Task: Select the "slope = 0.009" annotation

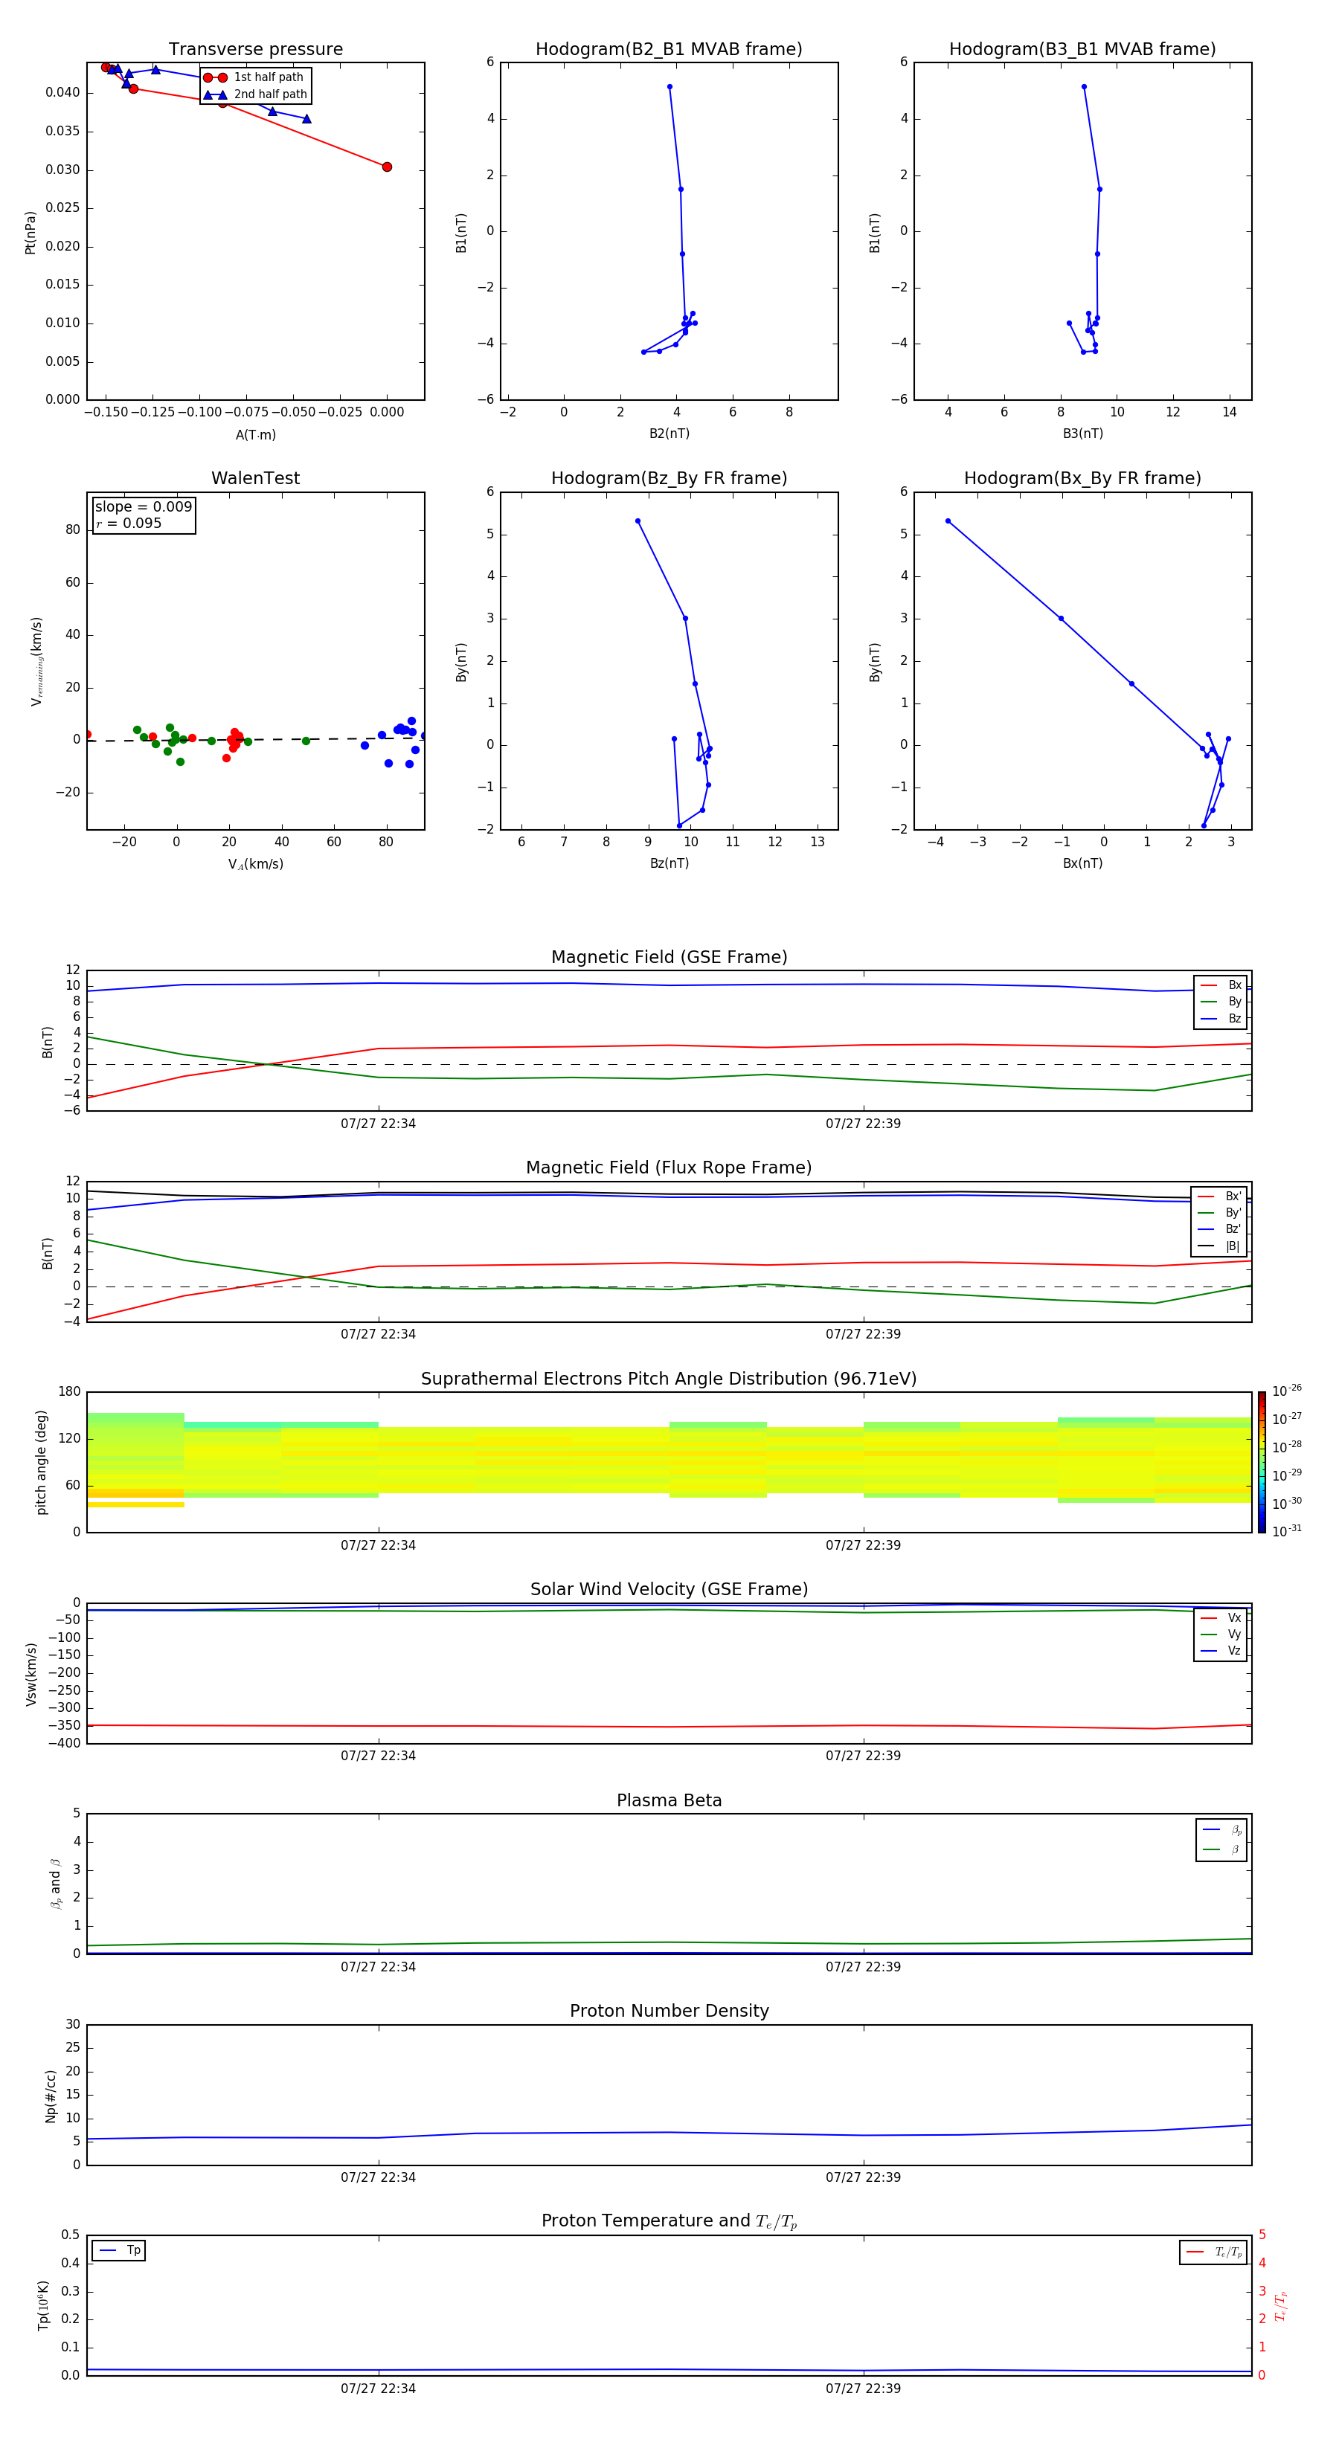Action: tap(143, 507)
